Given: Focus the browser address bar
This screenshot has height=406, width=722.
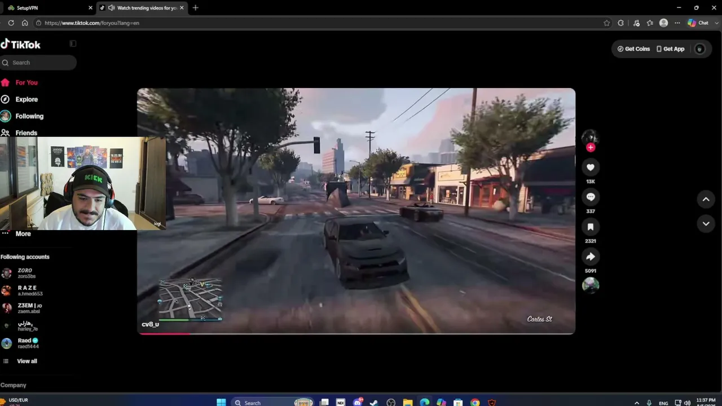Looking at the screenshot, I should [x=316, y=23].
